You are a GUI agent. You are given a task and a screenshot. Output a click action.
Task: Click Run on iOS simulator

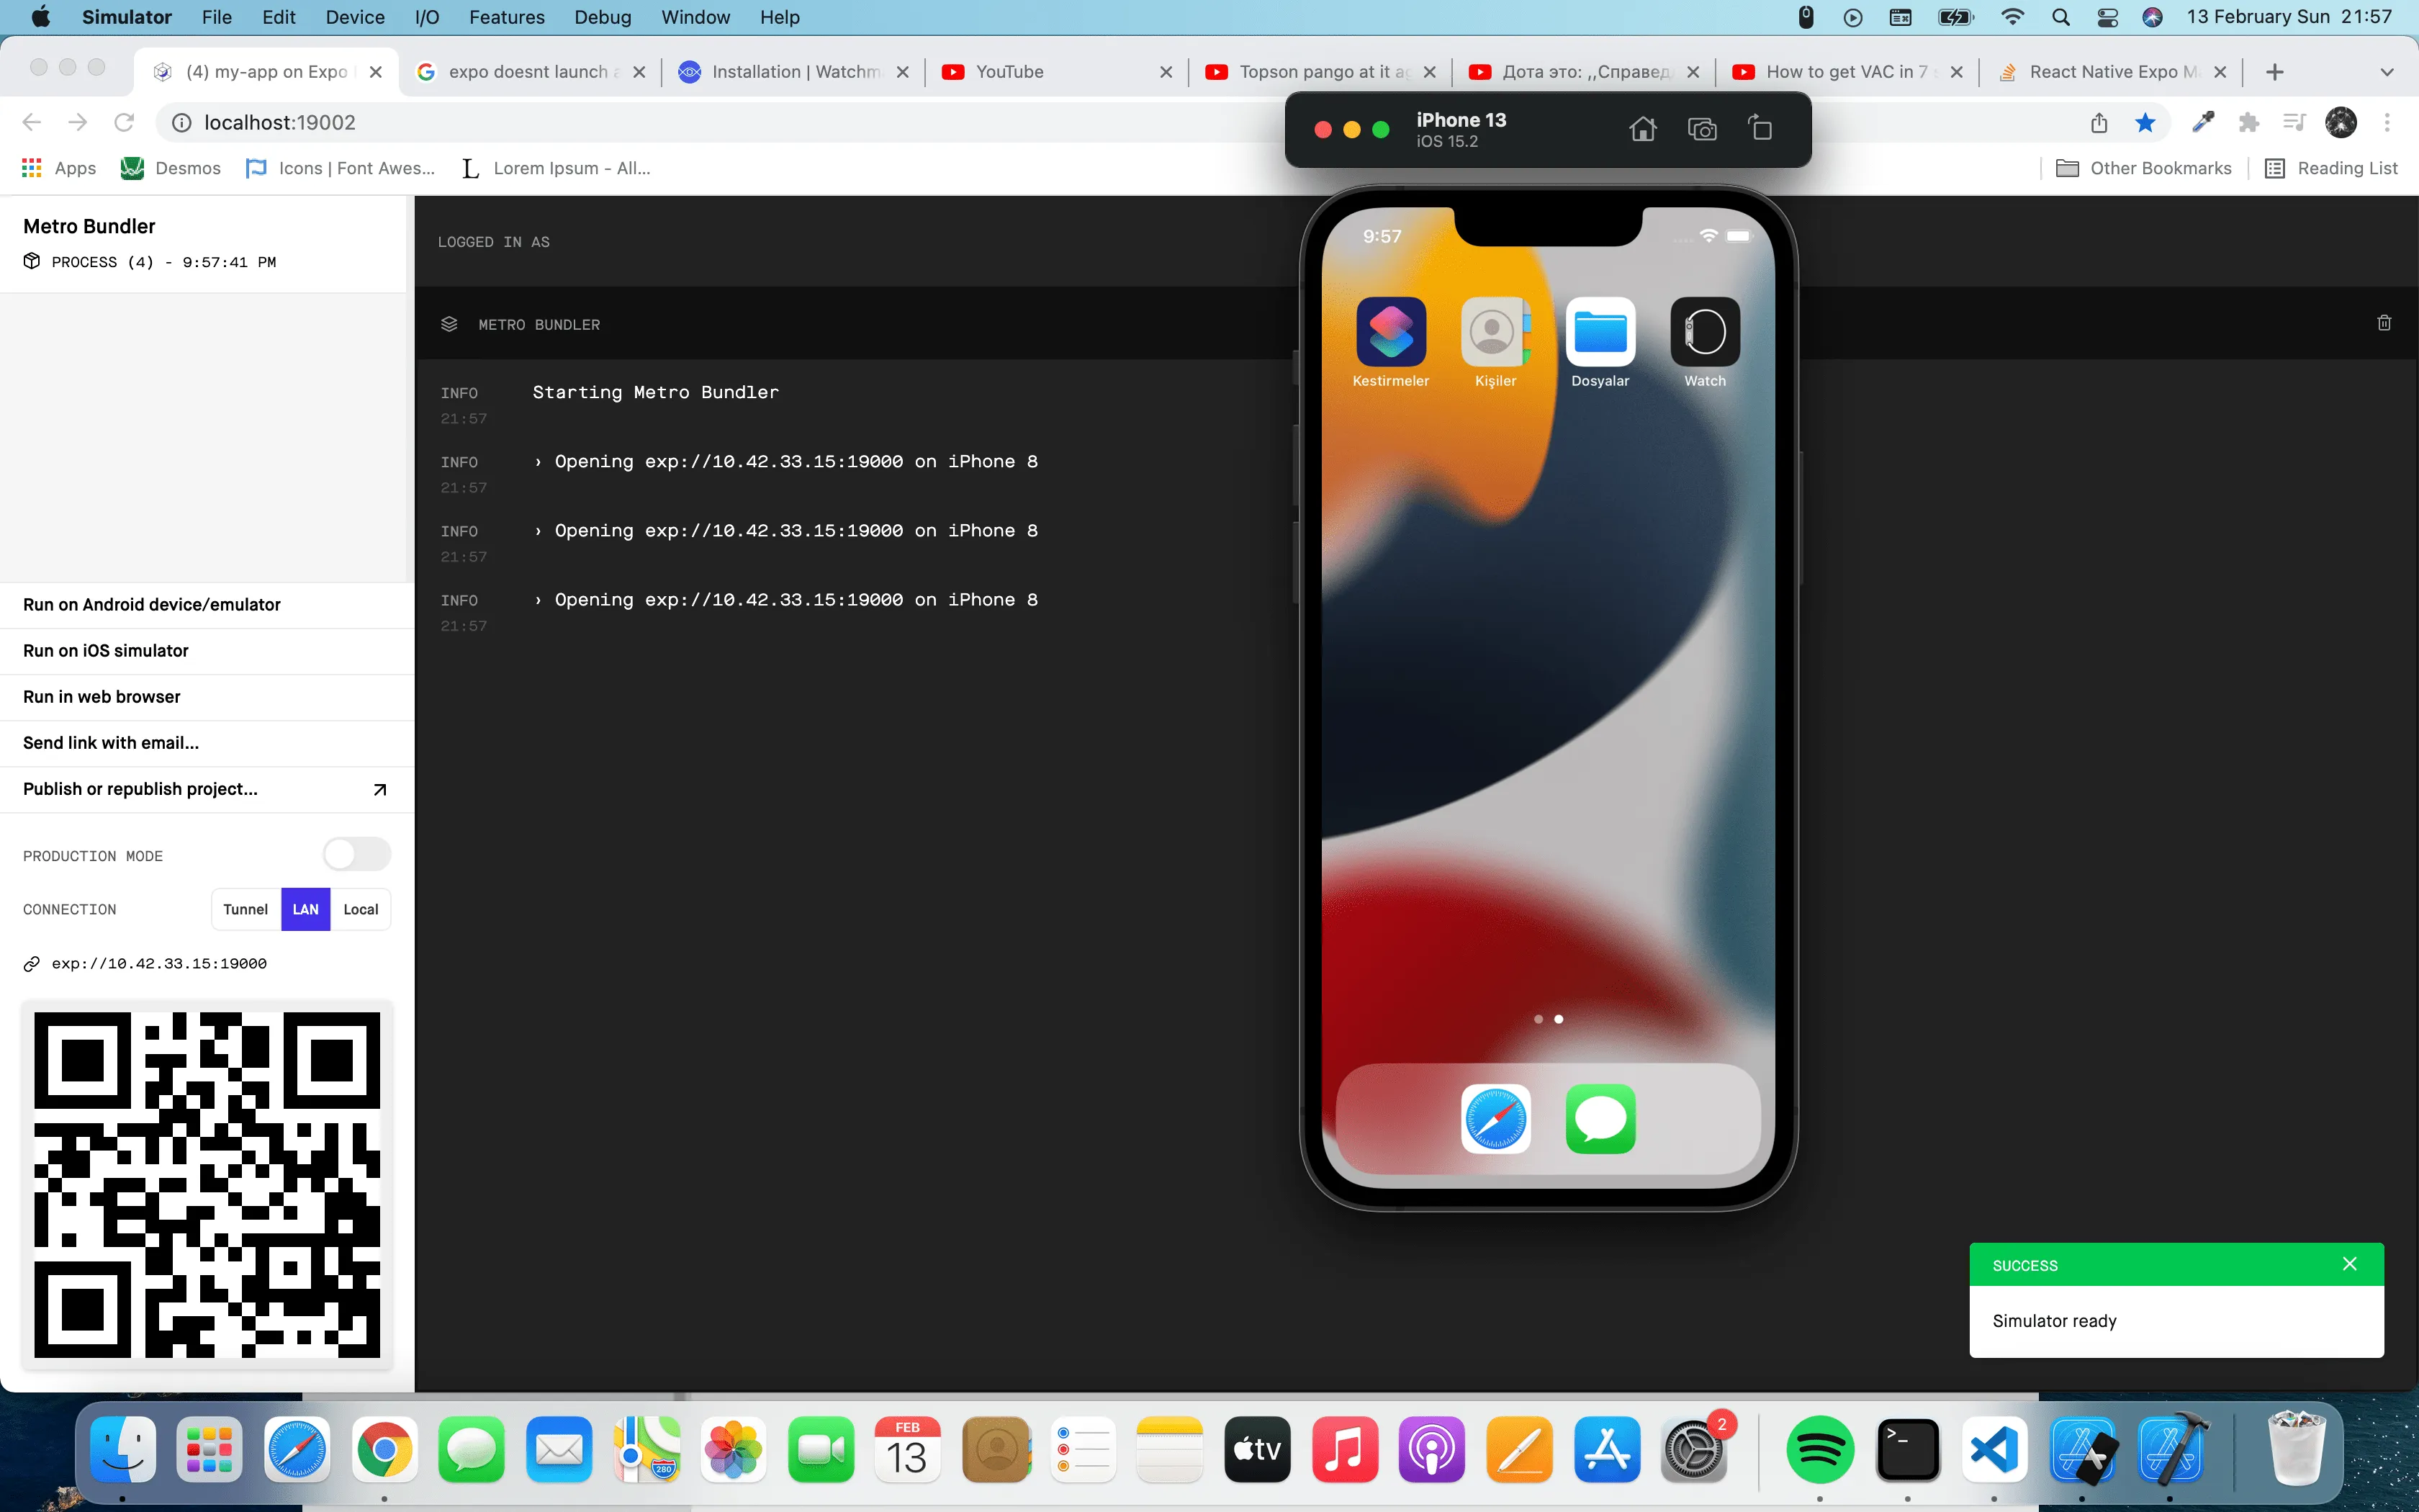106,650
